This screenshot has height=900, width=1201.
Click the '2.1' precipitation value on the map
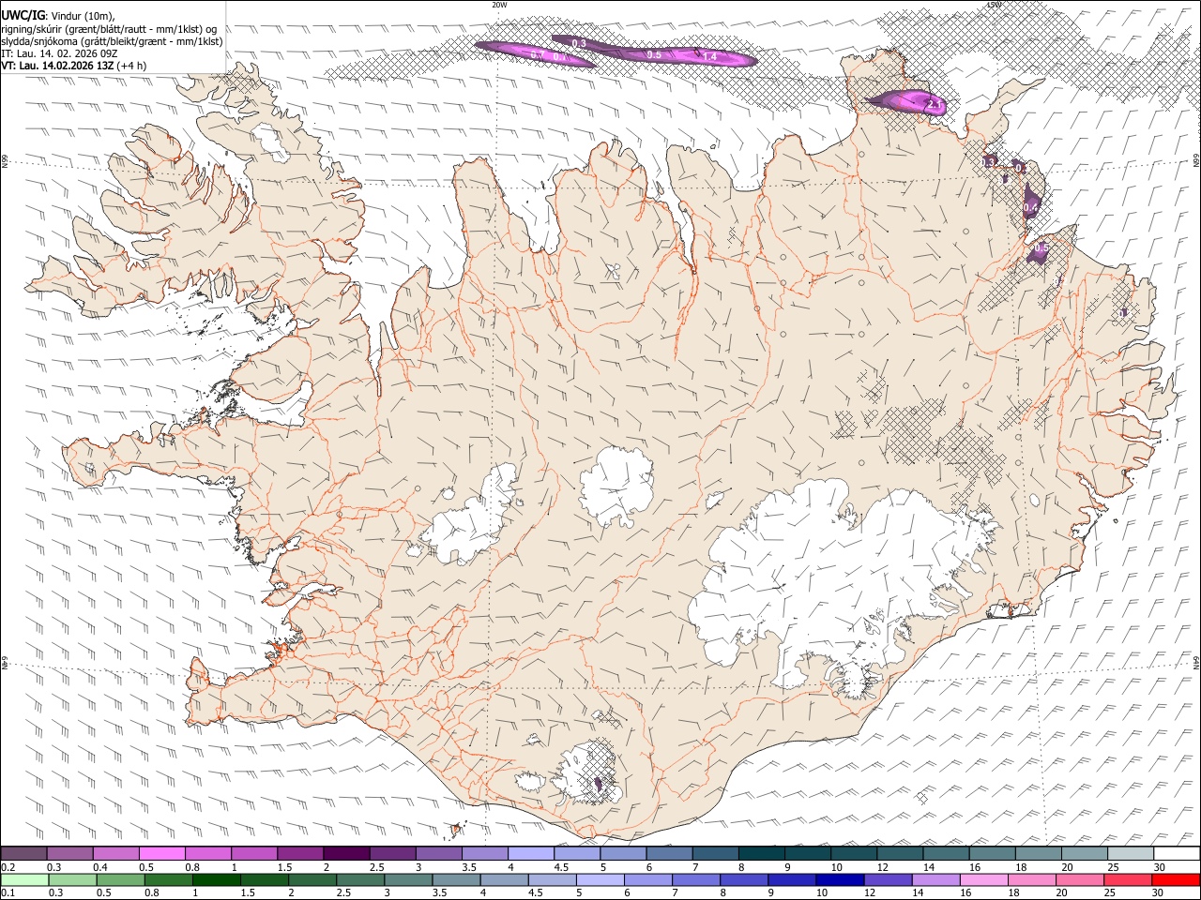[x=934, y=104]
